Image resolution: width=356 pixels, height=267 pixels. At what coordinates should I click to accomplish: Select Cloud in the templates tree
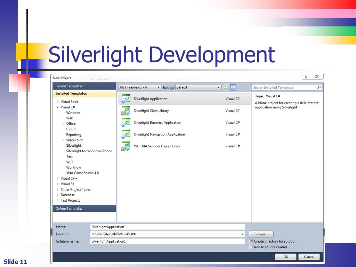(71, 129)
